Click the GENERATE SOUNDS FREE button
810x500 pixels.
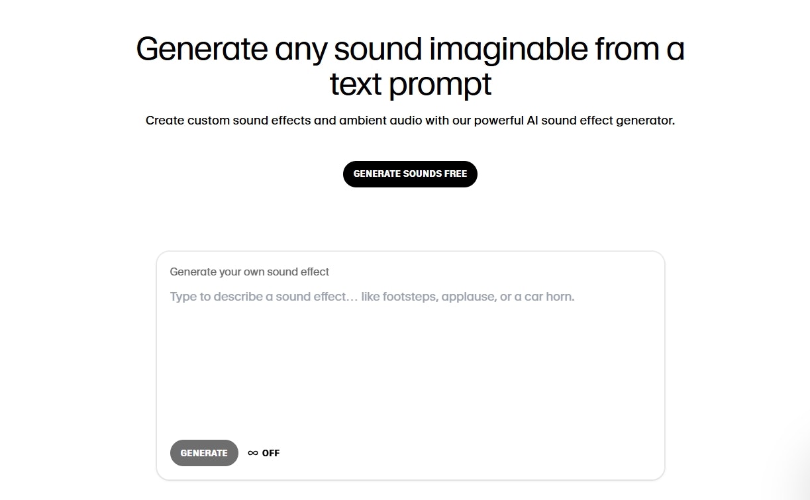coord(410,174)
